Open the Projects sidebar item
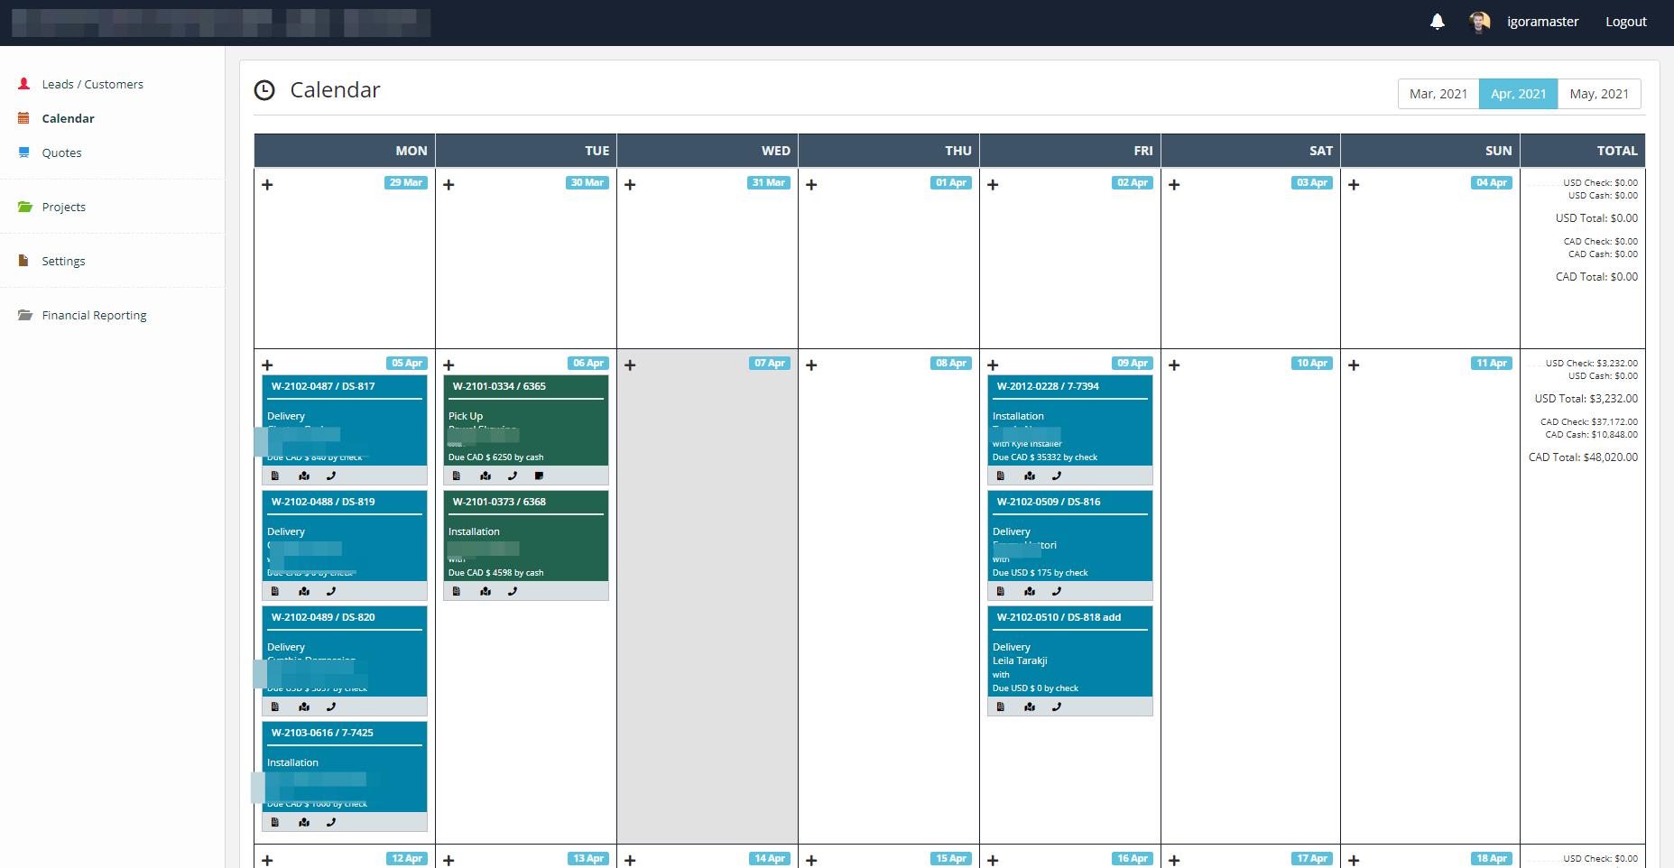 coord(63,207)
